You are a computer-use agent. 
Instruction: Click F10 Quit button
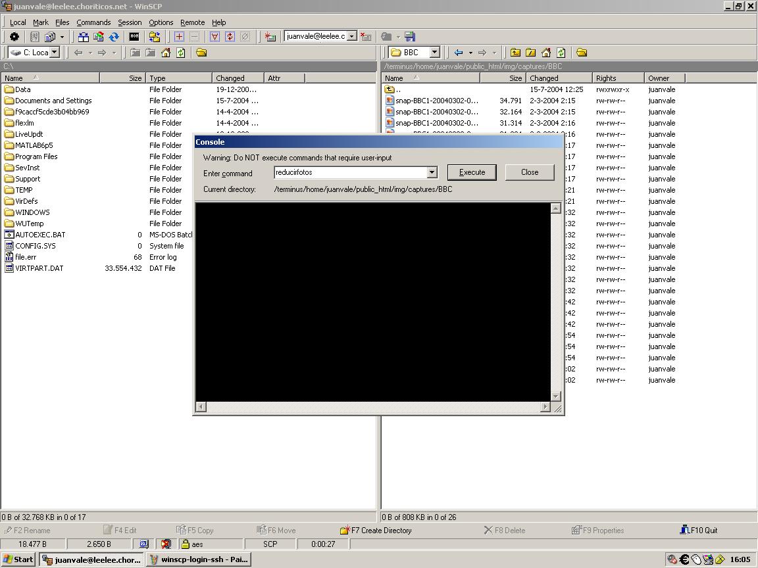point(699,531)
